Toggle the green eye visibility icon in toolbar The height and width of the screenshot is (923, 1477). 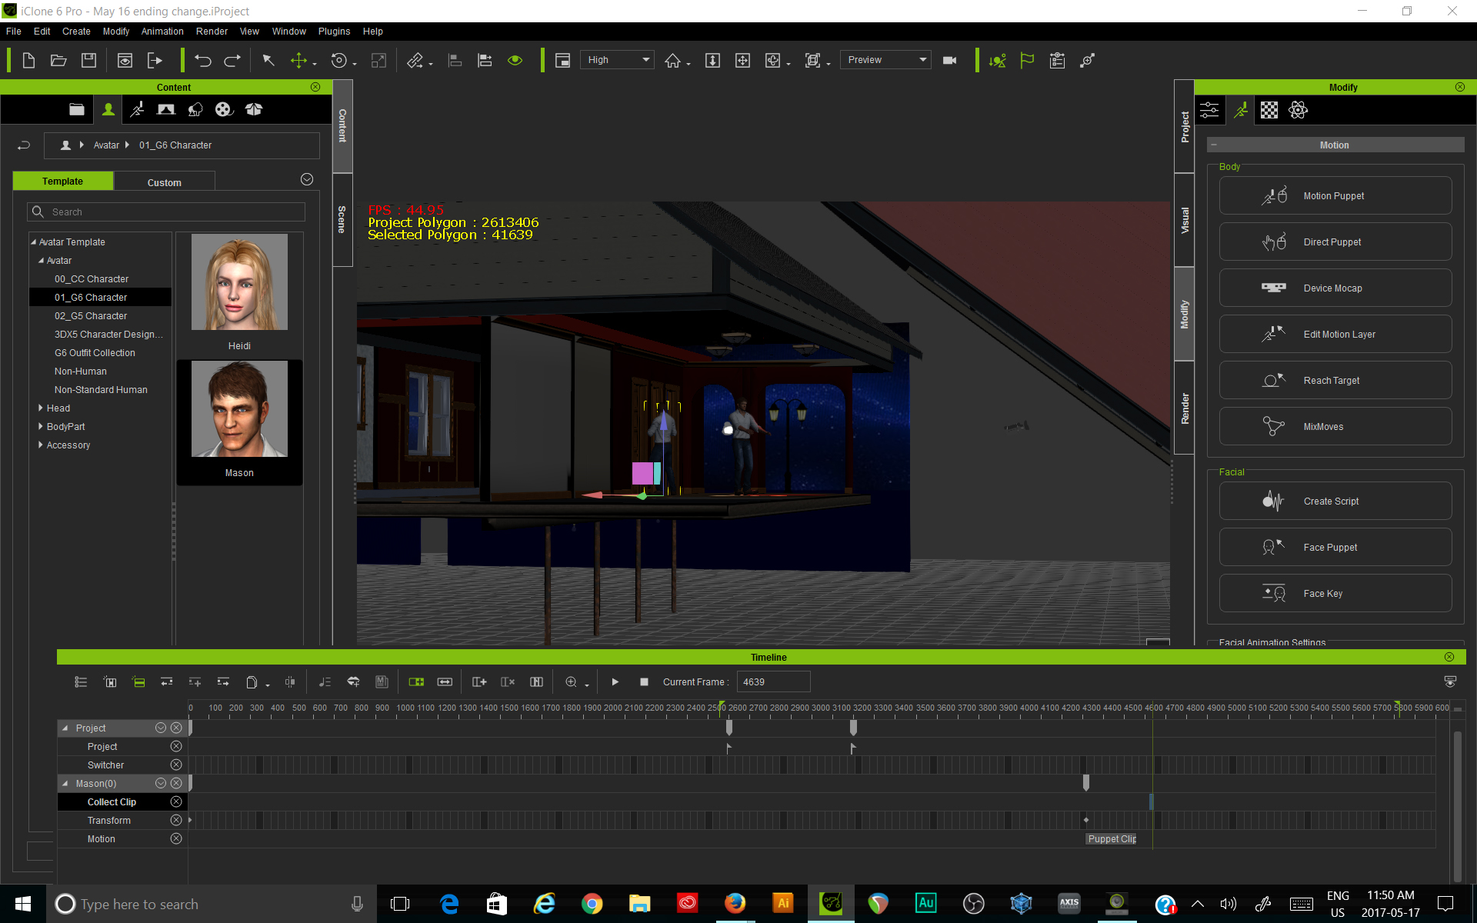tap(515, 60)
